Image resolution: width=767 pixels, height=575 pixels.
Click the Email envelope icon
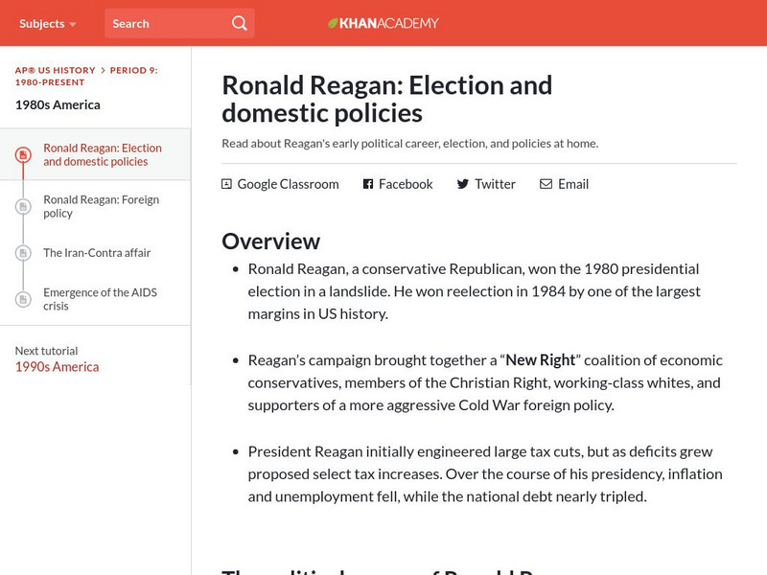coord(546,184)
